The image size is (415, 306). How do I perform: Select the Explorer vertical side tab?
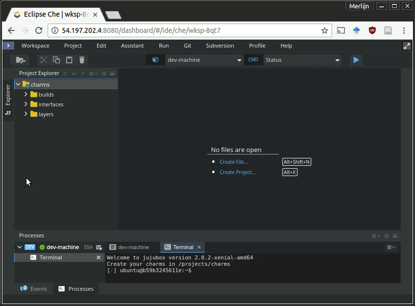8,99
